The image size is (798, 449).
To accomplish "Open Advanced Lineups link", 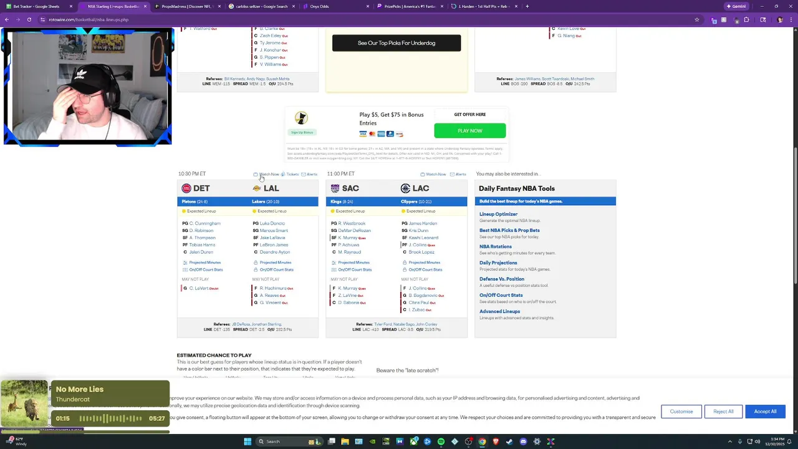I will [499, 311].
